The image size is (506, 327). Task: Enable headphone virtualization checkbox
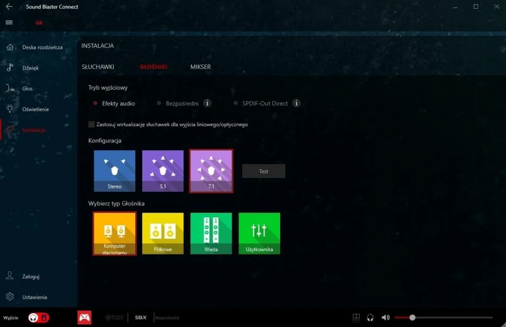(x=92, y=124)
